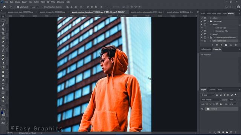The width and height of the screenshot is (241, 135).
Task: Select the Path Selection tool
Action: pyautogui.click(x=3, y=88)
